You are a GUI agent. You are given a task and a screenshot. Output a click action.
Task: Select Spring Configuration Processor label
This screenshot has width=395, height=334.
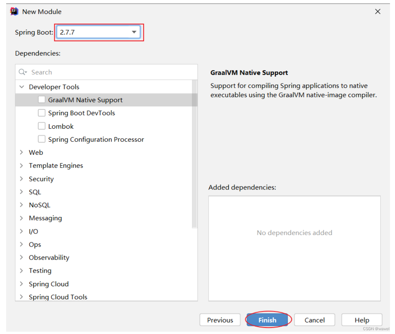(x=96, y=139)
